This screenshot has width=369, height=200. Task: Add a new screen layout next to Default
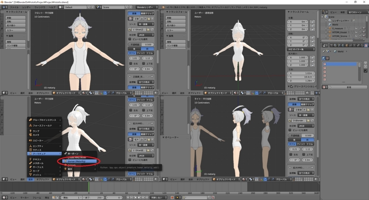pyautogui.click(x=89, y=7)
